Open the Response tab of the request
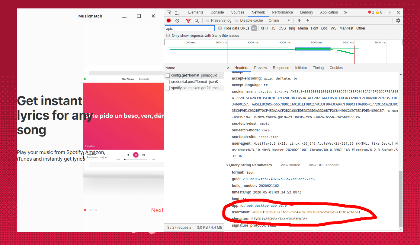Image resolution: width=420 pixels, height=245 pixels. (281, 68)
